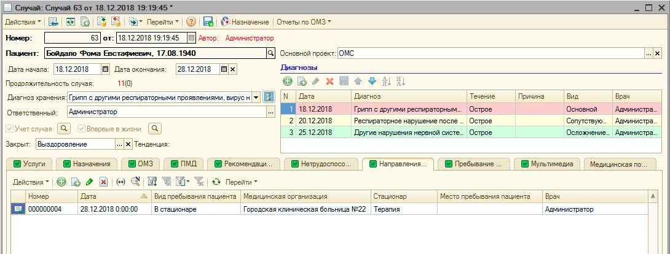Open calendar picker for Дата начала
670x254 pixels.
tap(105, 69)
